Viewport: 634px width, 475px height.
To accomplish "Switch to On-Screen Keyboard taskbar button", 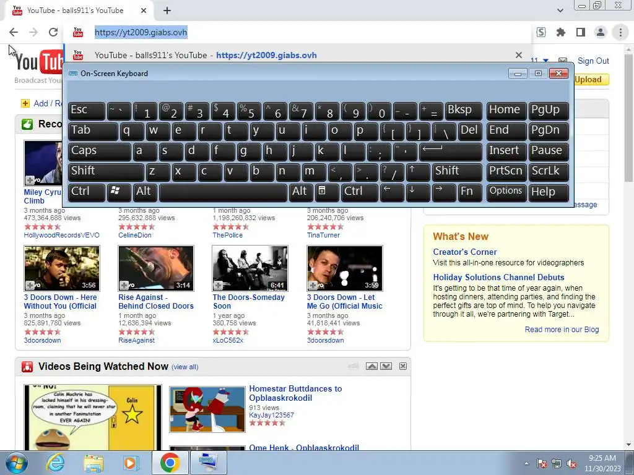I will (208, 463).
